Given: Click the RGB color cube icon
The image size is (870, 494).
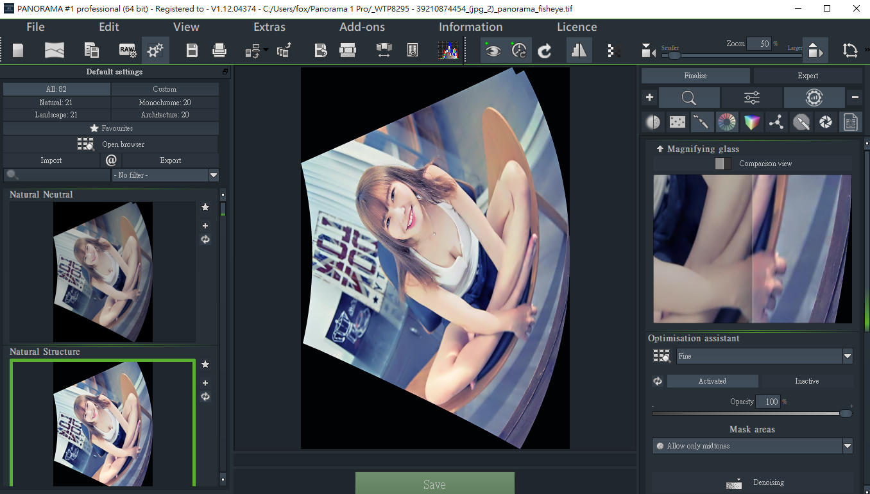Looking at the screenshot, I should (751, 122).
